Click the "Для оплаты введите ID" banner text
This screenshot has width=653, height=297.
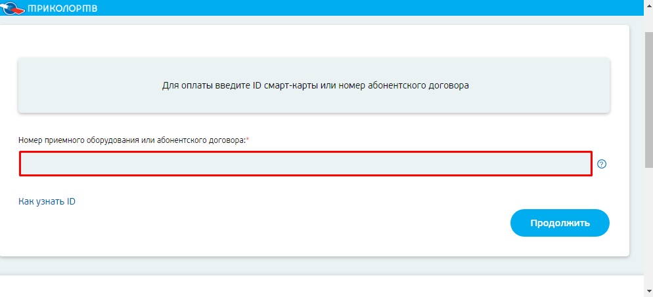click(x=315, y=85)
